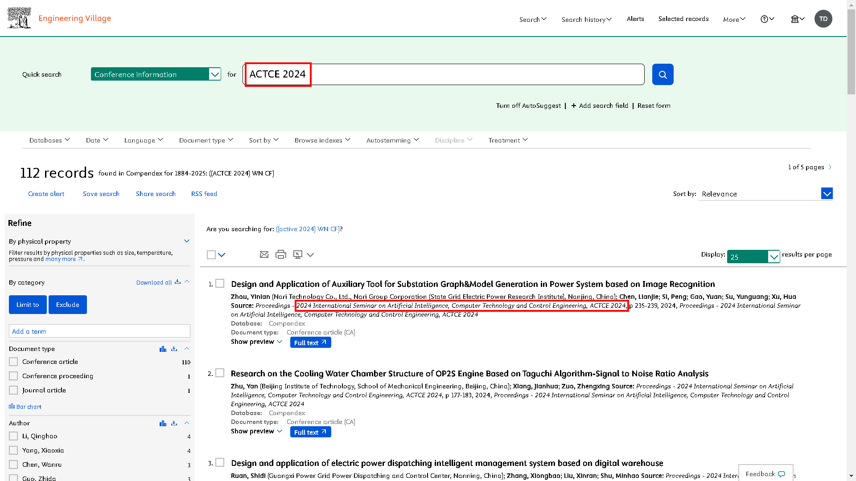The width and height of the screenshot is (856, 481).
Task: Open the help question mark menu
Action: pyautogui.click(x=767, y=19)
